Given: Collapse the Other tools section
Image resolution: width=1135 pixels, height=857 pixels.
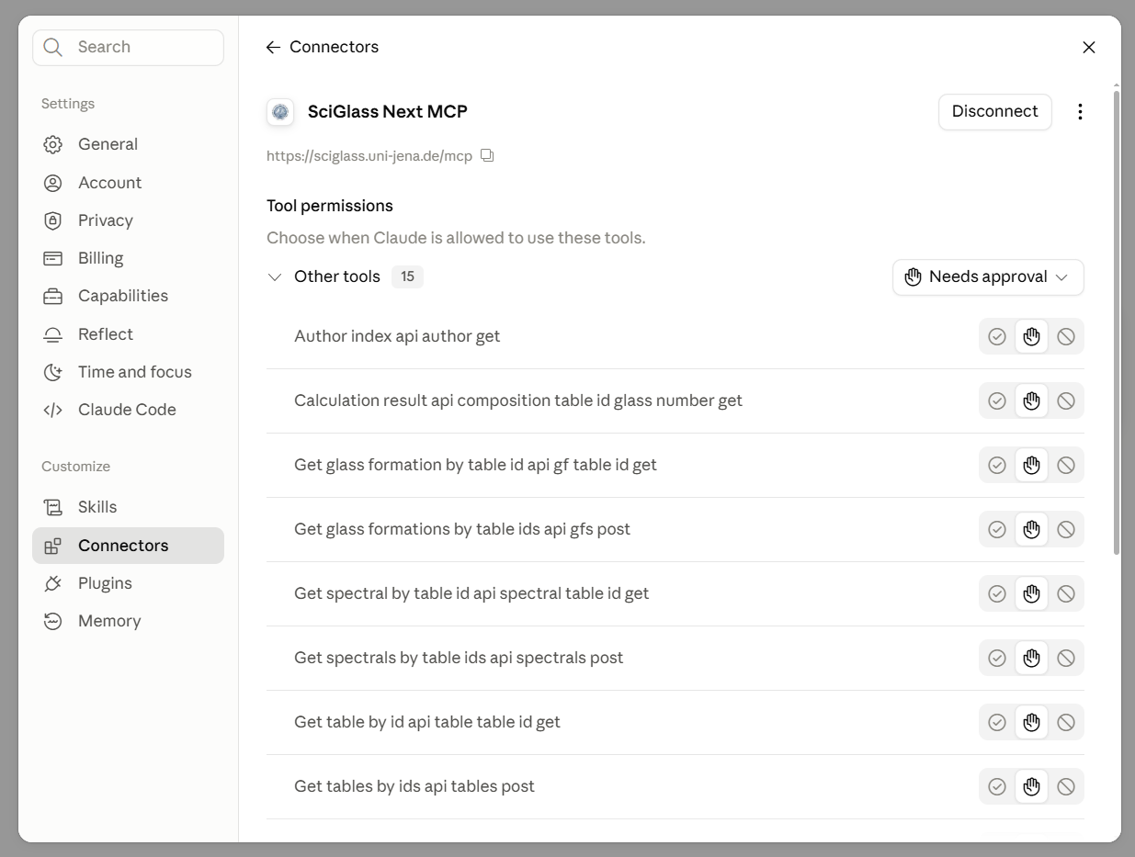Looking at the screenshot, I should pos(274,276).
